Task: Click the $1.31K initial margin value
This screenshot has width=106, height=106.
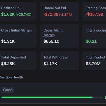Action: (8, 41)
